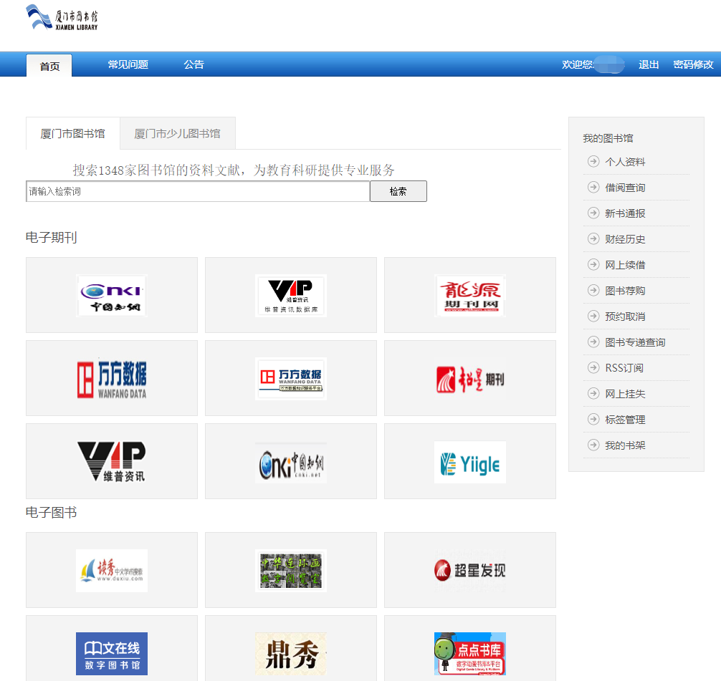Open the 常见问题 navigation menu item

click(x=128, y=64)
